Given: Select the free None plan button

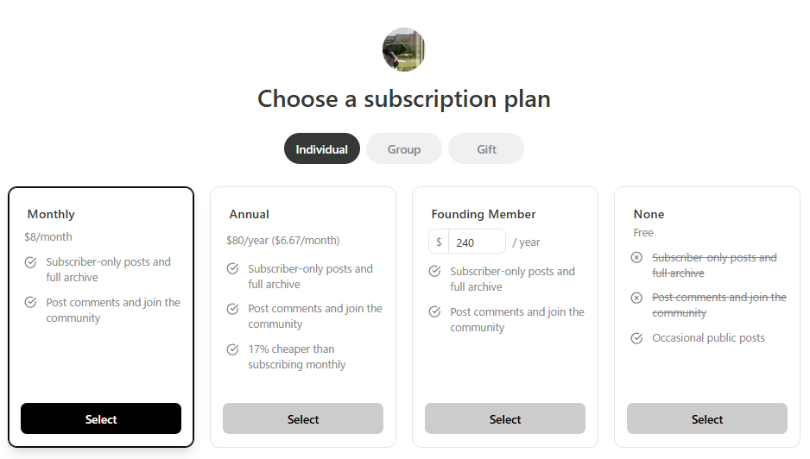Looking at the screenshot, I should click(706, 418).
